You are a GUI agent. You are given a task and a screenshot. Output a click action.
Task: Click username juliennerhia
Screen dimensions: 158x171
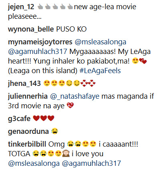[28, 96]
